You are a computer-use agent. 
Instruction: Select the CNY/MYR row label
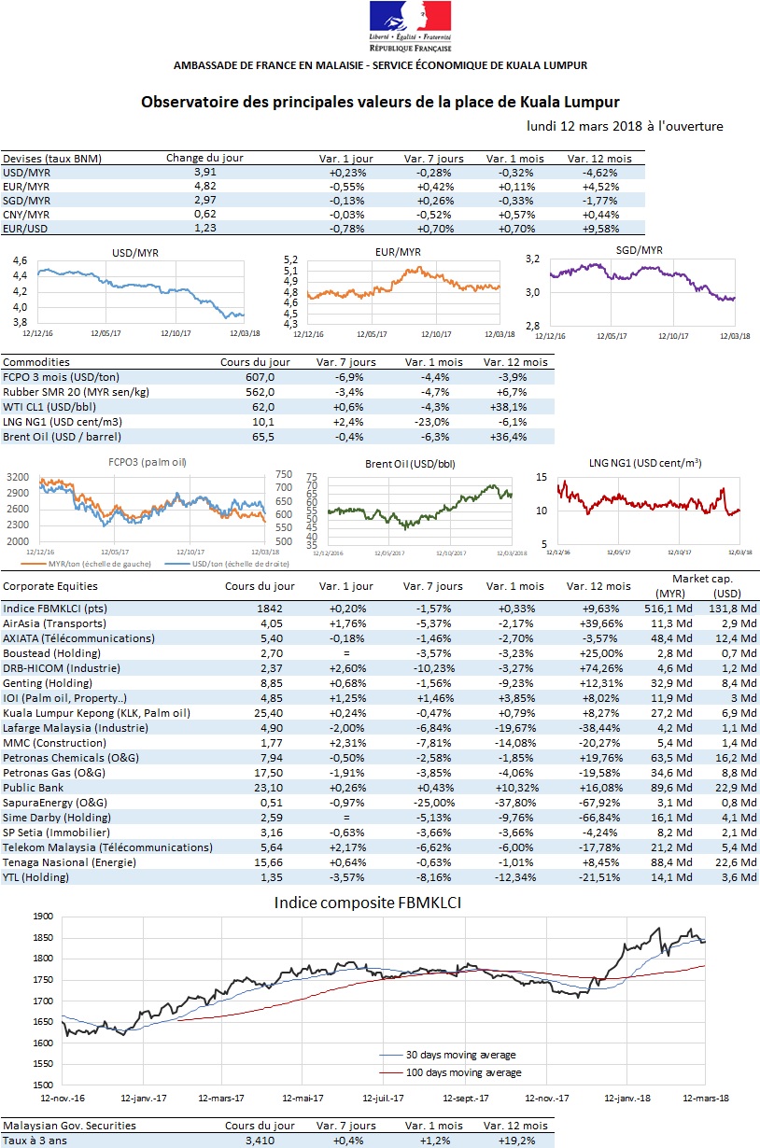click(x=29, y=213)
